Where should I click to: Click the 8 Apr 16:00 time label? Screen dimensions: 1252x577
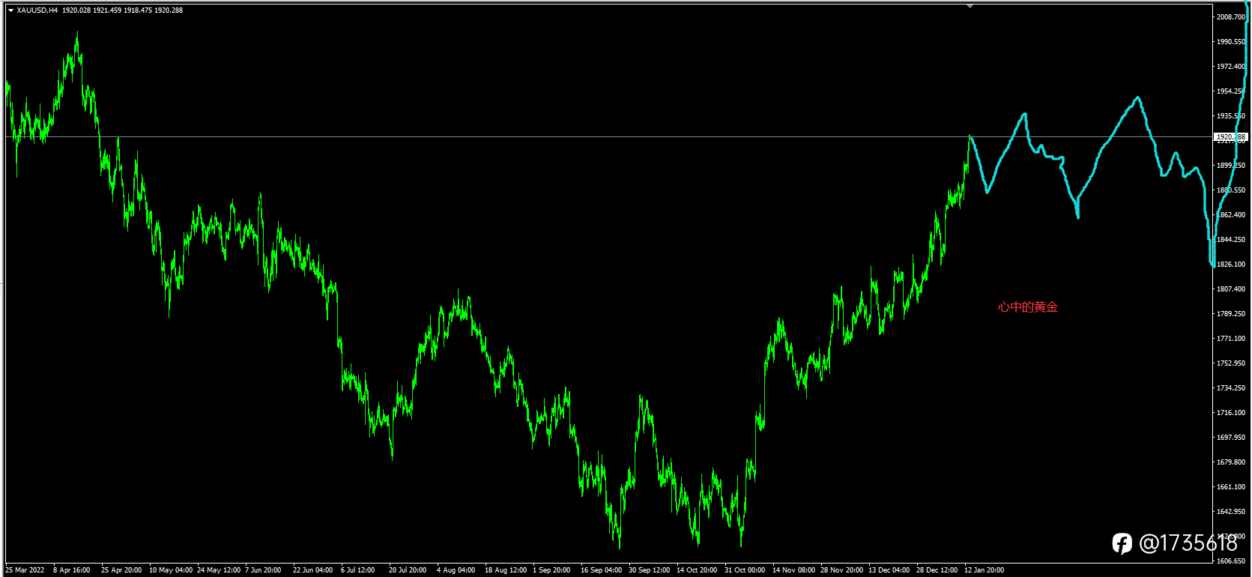72,570
